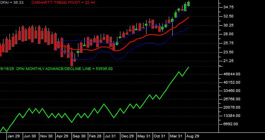Image resolution: width=265 pixels, height=140 pixels.
Task: Click the 33460.00 axis value
Action: (x=231, y=91)
